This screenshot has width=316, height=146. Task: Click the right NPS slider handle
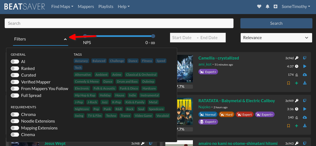tap(153, 36)
